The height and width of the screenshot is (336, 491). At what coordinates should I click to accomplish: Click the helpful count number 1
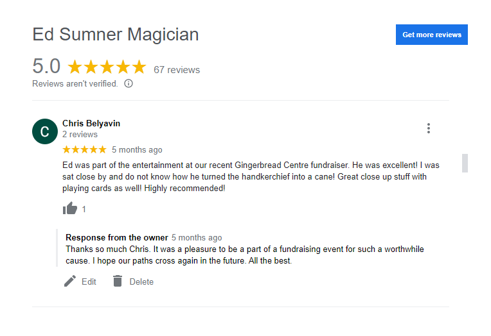(84, 209)
